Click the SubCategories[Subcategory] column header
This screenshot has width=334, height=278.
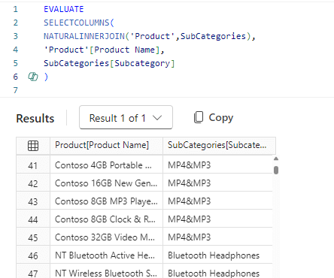click(219, 145)
